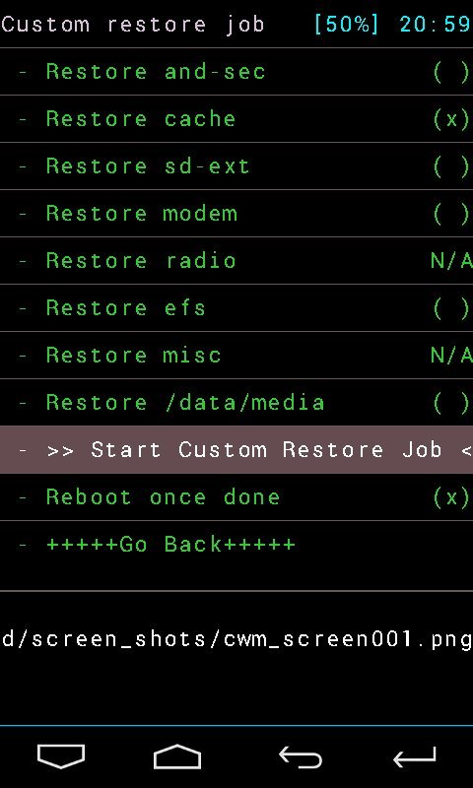Enable Restore /data/media checkbox
The height and width of the screenshot is (788, 473).
tap(451, 403)
